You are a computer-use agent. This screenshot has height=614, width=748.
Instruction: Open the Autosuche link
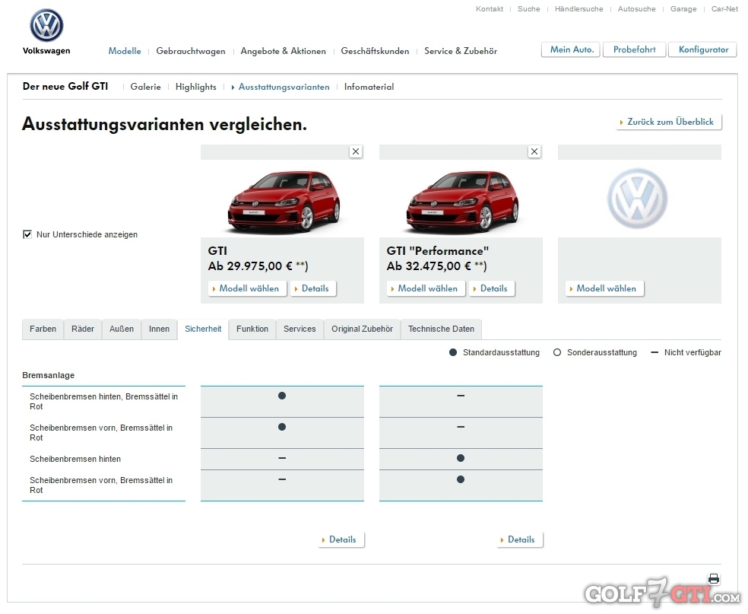click(637, 9)
